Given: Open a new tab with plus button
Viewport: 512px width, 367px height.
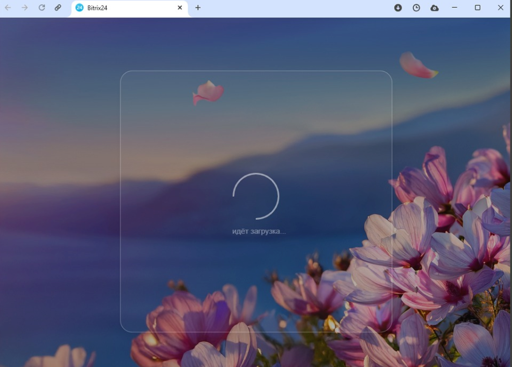Looking at the screenshot, I should pyautogui.click(x=198, y=8).
